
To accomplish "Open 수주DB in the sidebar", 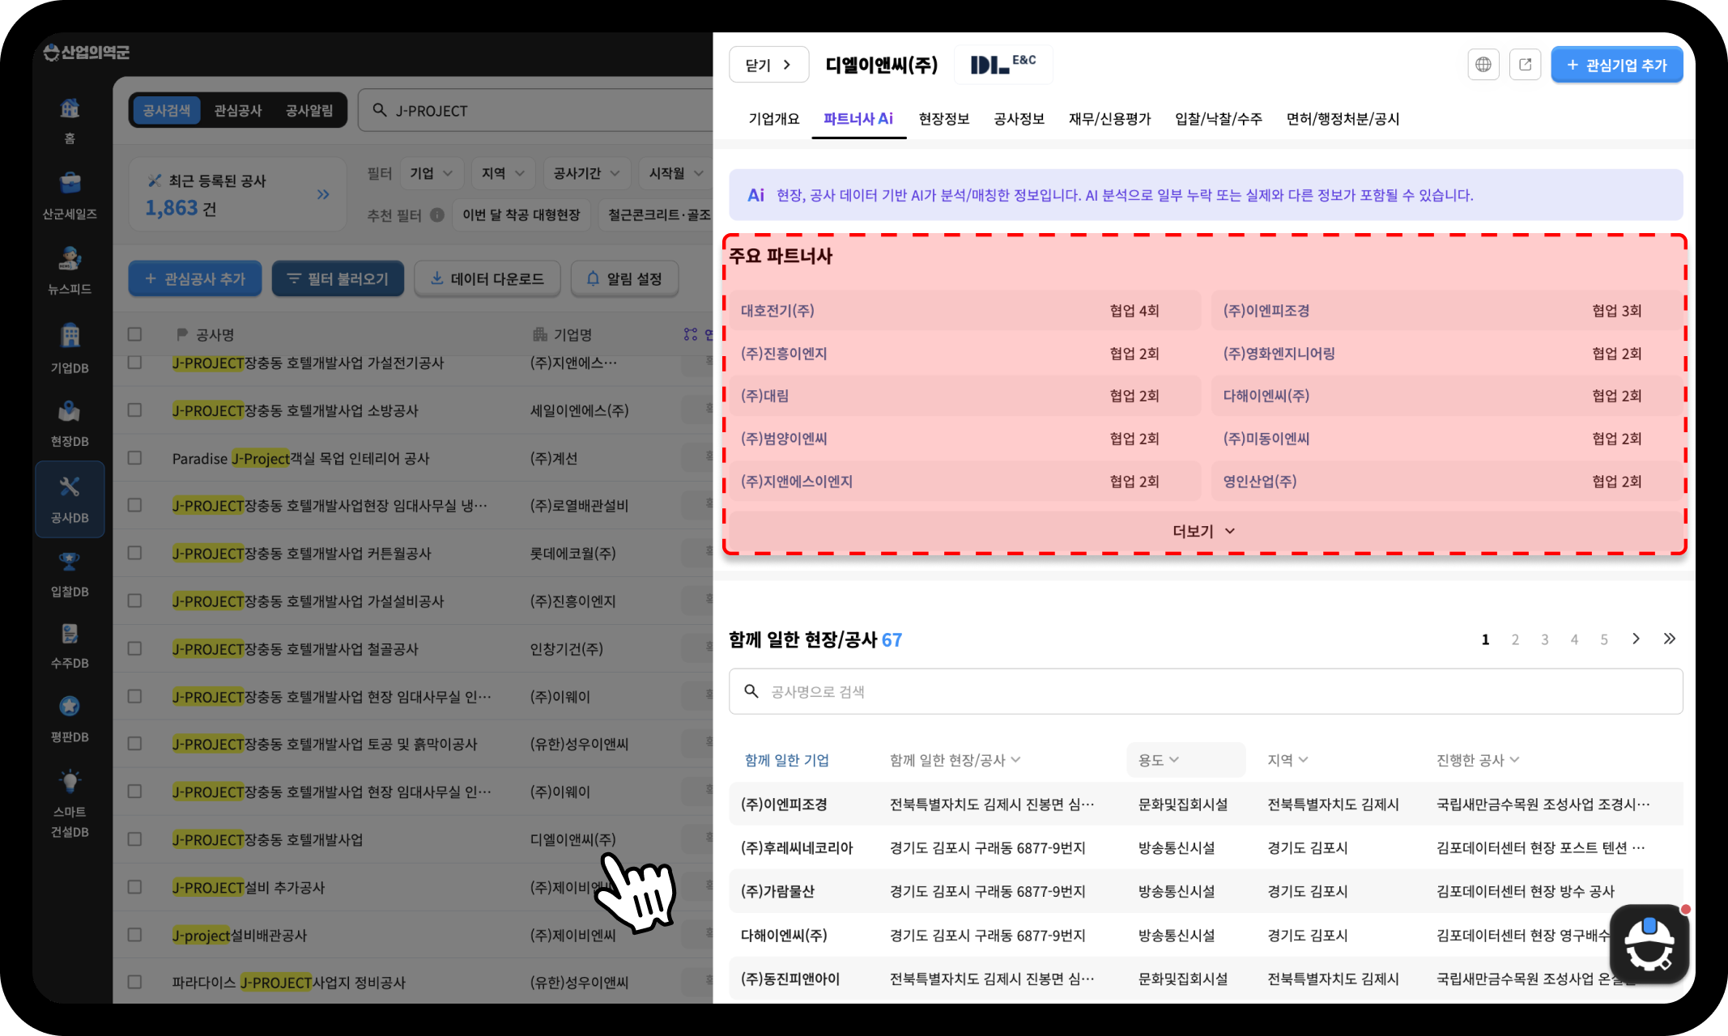I will click(70, 646).
